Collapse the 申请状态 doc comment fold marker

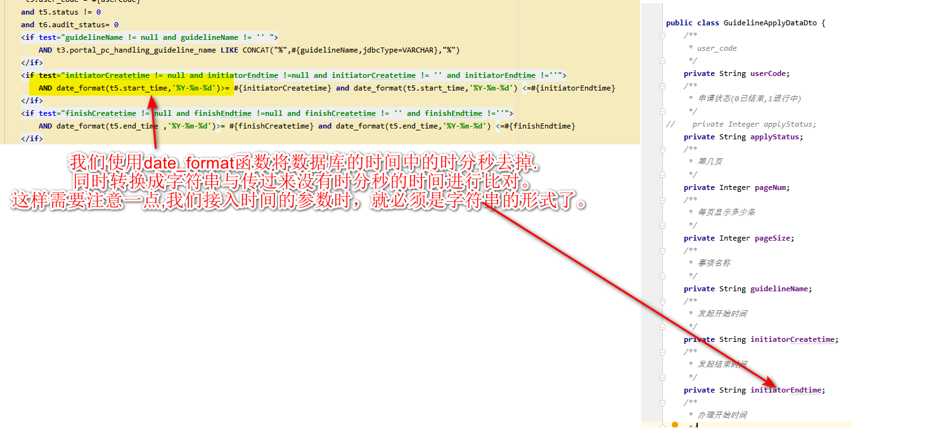662,86
